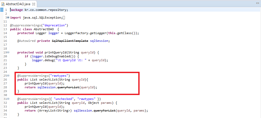Click struck-through queryForList on line 34
Screen dimensions: 261x118
105,111
